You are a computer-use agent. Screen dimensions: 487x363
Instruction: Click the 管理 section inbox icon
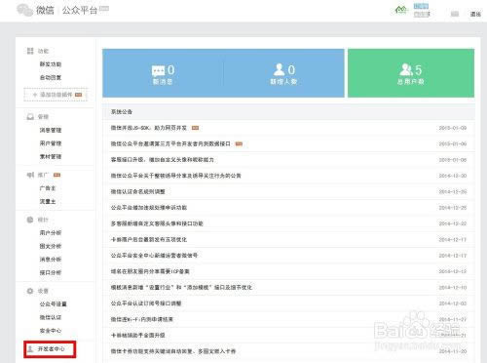click(30, 116)
